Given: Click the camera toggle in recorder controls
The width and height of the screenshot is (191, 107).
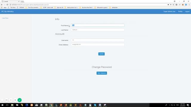Looking at the screenshot, I should tap(7, 100).
